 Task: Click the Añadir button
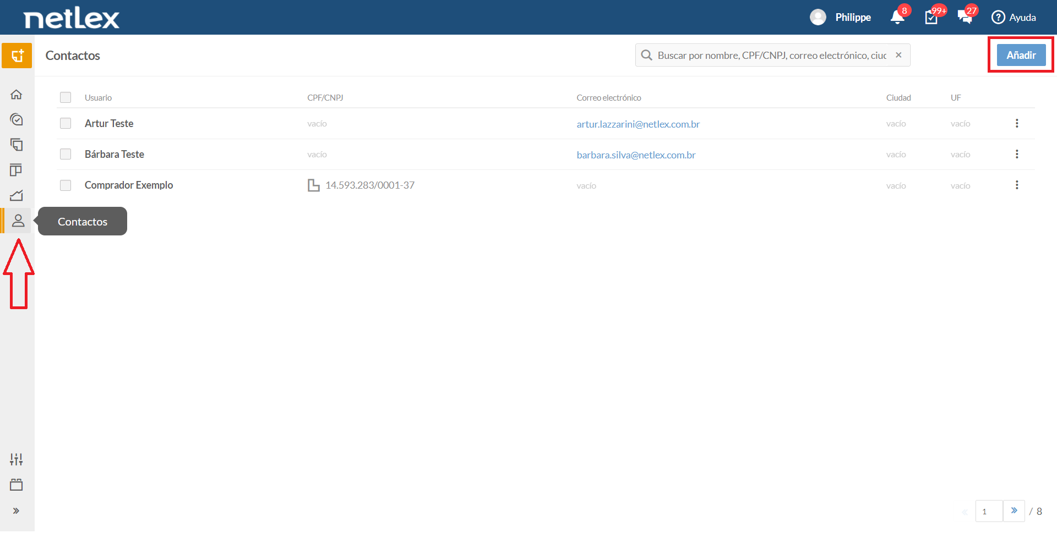click(x=1021, y=55)
